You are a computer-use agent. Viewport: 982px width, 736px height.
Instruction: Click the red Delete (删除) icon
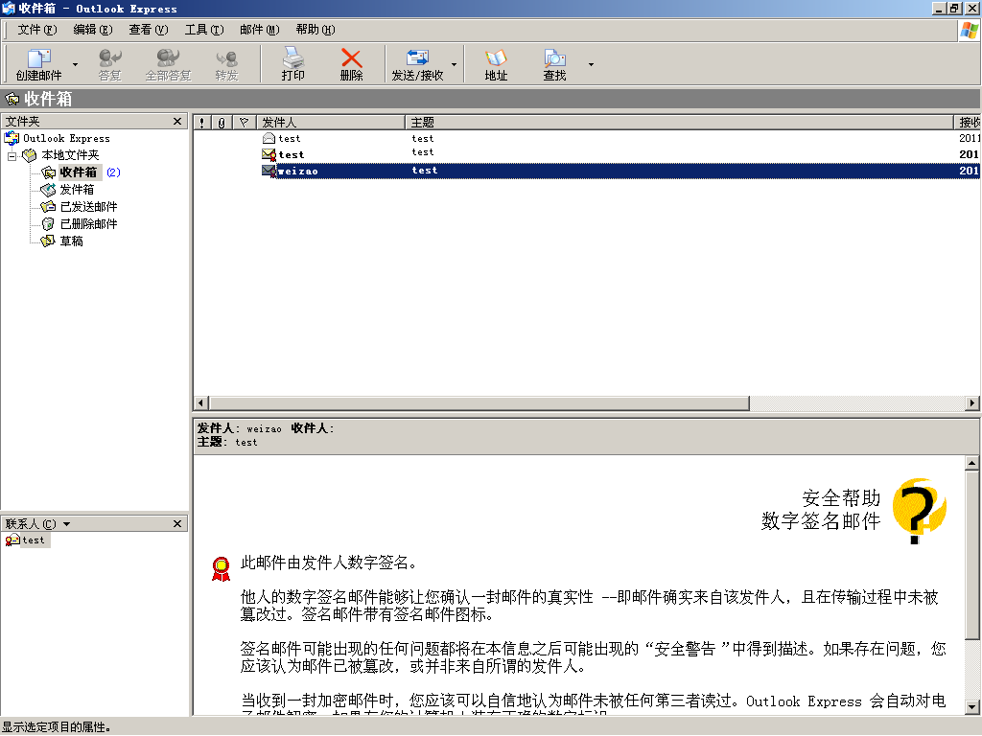click(351, 63)
